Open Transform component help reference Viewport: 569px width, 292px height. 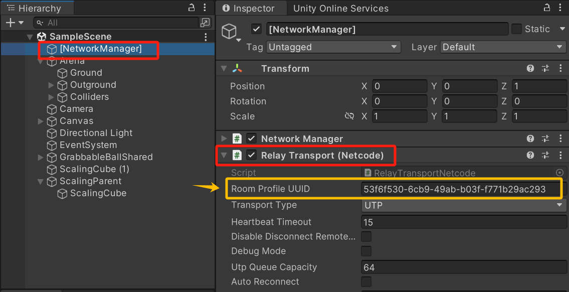(530, 69)
